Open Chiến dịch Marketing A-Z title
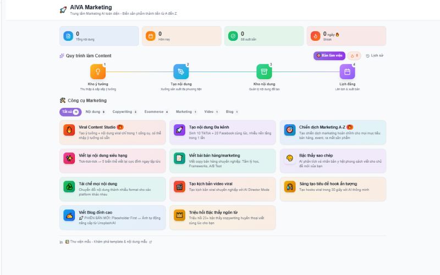Image resolution: width=440 pixels, height=275 pixels. pyautogui.click(x=322, y=127)
